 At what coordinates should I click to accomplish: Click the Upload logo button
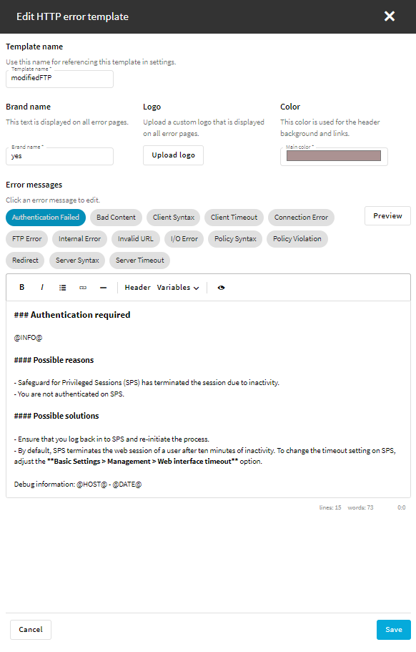(173, 155)
